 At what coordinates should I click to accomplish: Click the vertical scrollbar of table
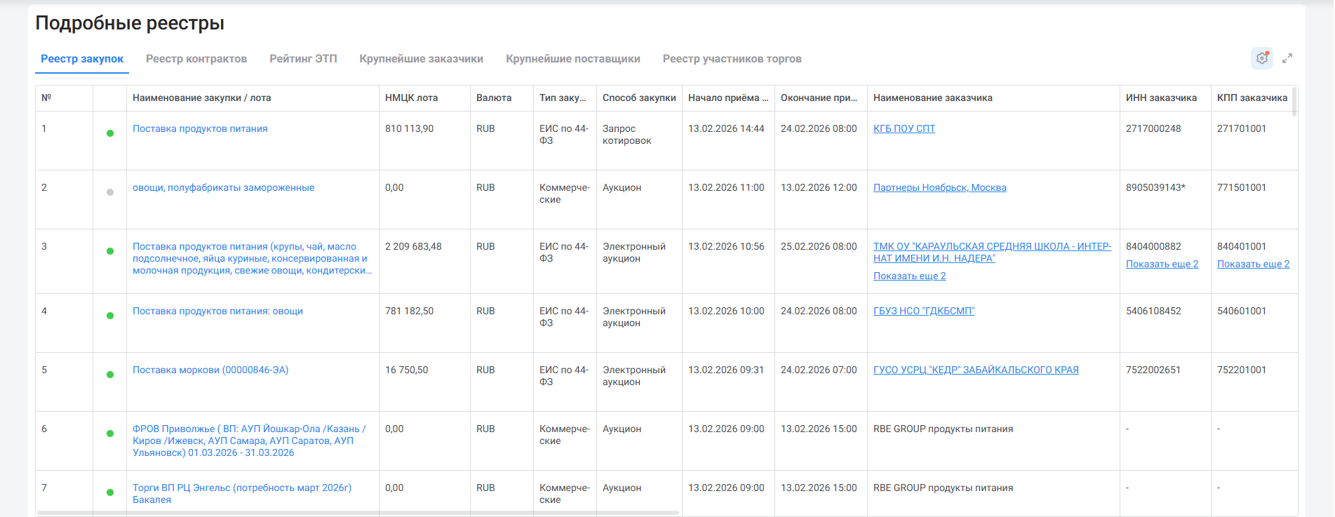1294,102
